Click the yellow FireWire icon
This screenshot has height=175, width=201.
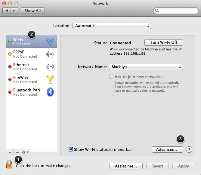coord(50,79)
